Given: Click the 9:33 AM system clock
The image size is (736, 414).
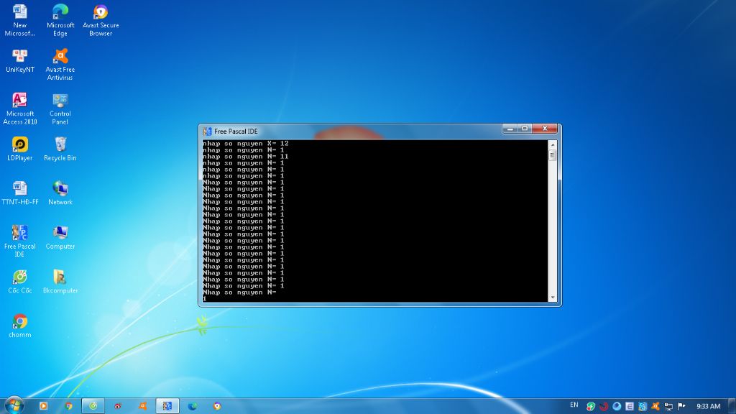Looking at the screenshot, I should tap(708, 407).
